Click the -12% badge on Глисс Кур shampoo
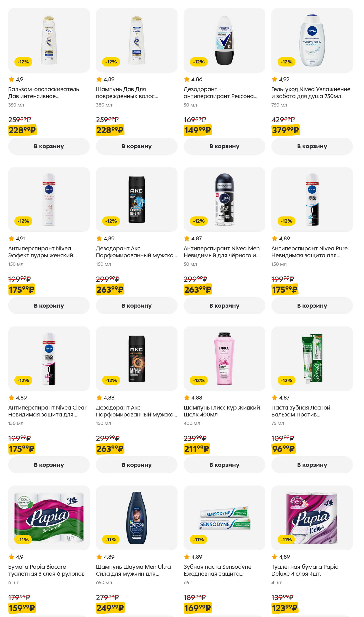 coord(199,380)
